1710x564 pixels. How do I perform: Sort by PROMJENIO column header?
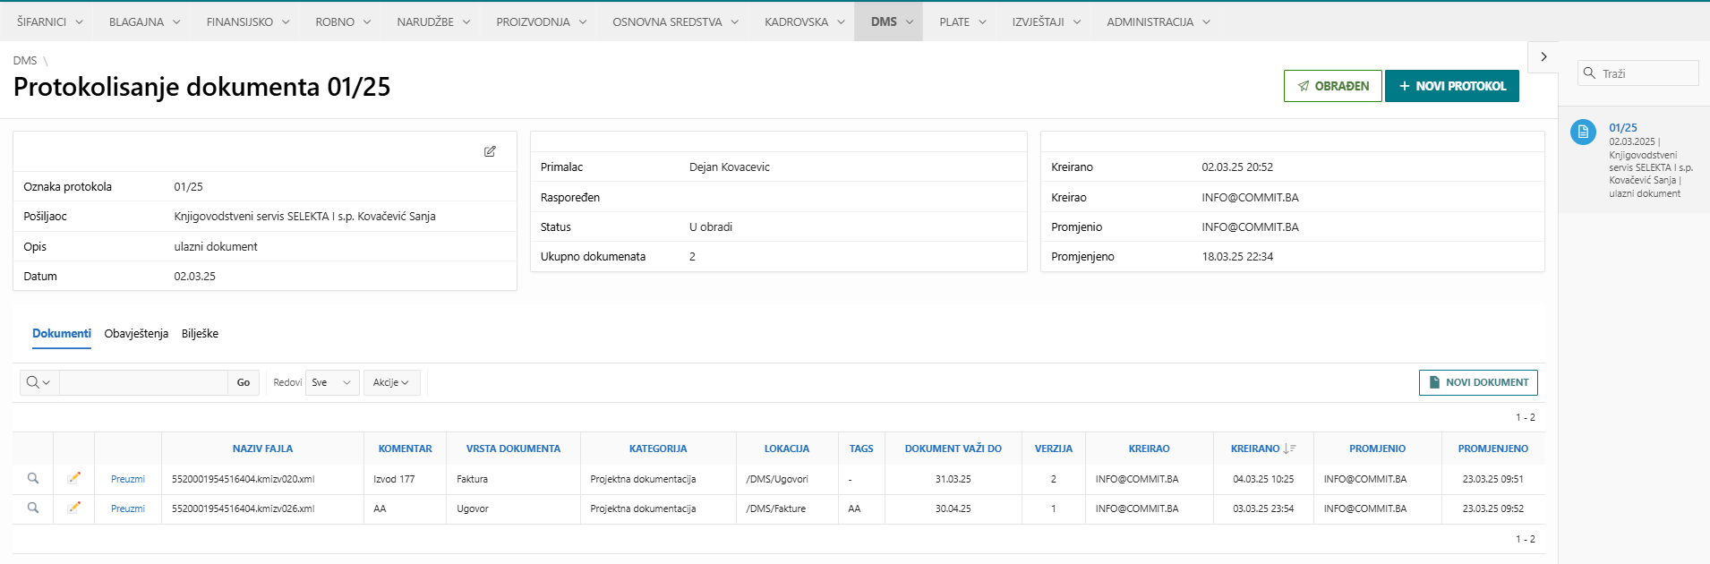pyautogui.click(x=1377, y=449)
